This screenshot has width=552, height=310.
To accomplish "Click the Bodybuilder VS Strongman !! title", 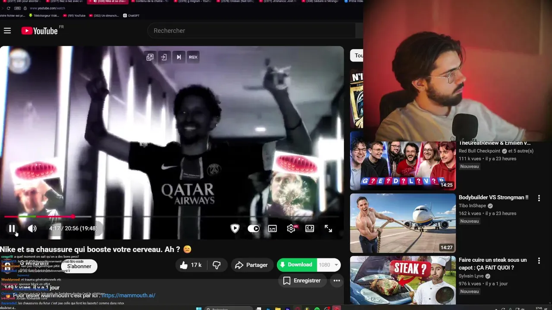I will pos(493,198).
